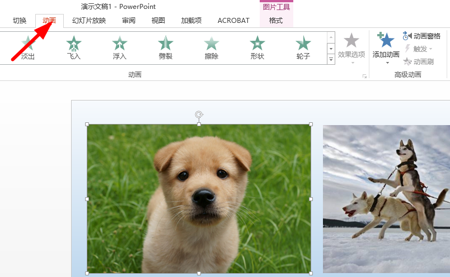Click the left-middle handle of puppy picture

click(87, 199)
